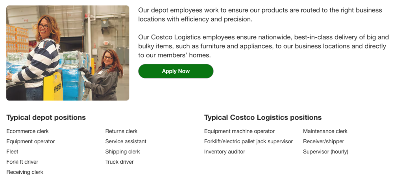Click the Receiver/shipper position
The height and width of the screenshot is (179, 403).
coord(324,141)
